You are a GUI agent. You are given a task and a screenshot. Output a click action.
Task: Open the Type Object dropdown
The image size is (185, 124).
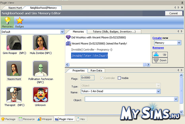158,85
